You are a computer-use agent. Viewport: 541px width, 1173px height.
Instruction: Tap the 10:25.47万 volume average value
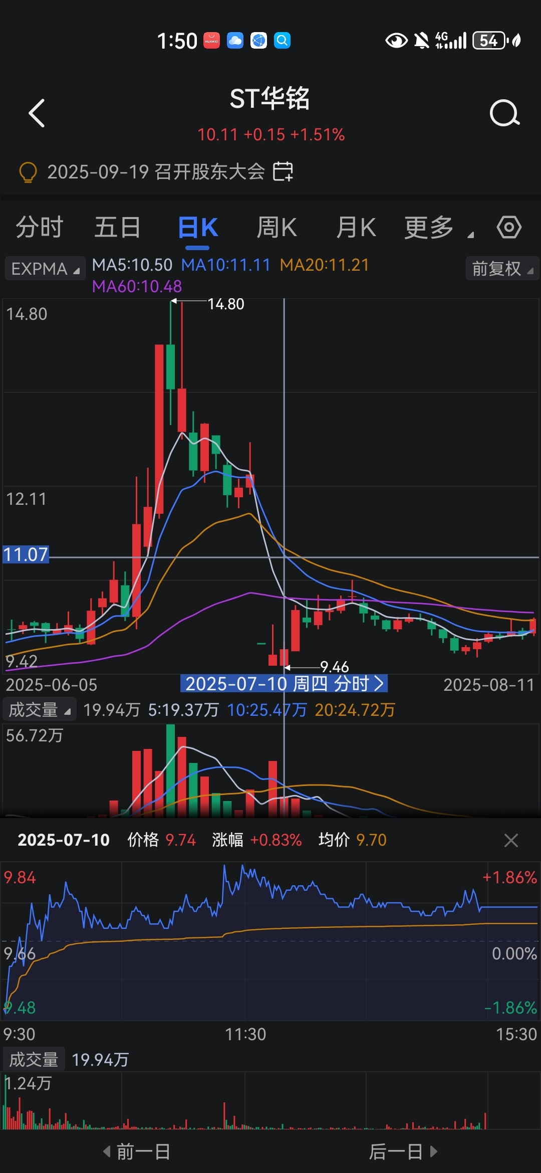(267, 710)
